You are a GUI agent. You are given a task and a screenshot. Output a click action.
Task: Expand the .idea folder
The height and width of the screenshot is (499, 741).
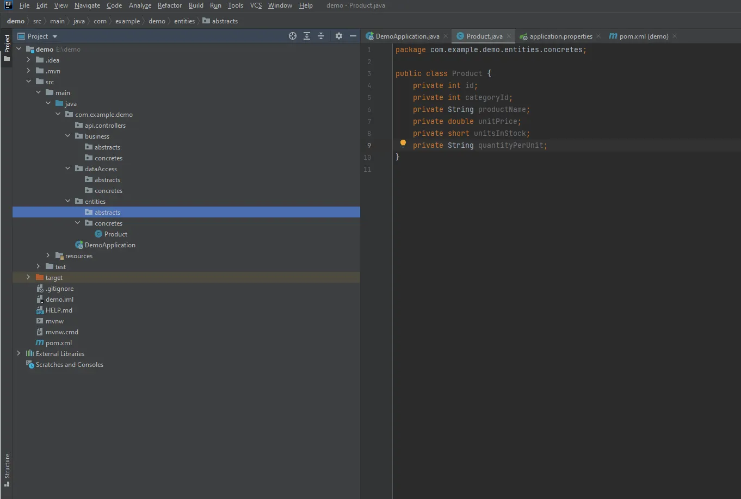(x=29, y=60)
